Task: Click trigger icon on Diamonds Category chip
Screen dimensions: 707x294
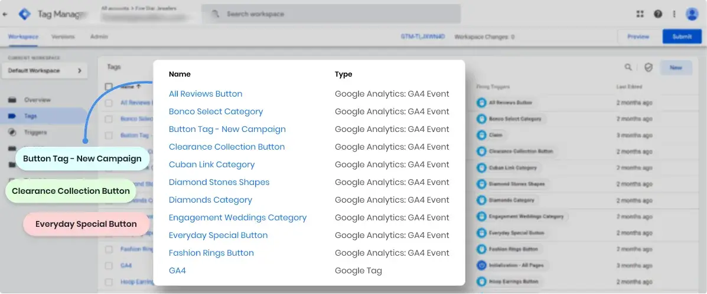Action: tap(482, 200)
